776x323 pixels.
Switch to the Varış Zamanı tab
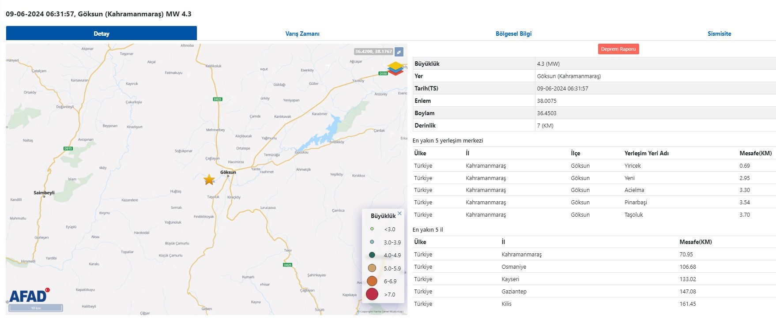[302, 34]
